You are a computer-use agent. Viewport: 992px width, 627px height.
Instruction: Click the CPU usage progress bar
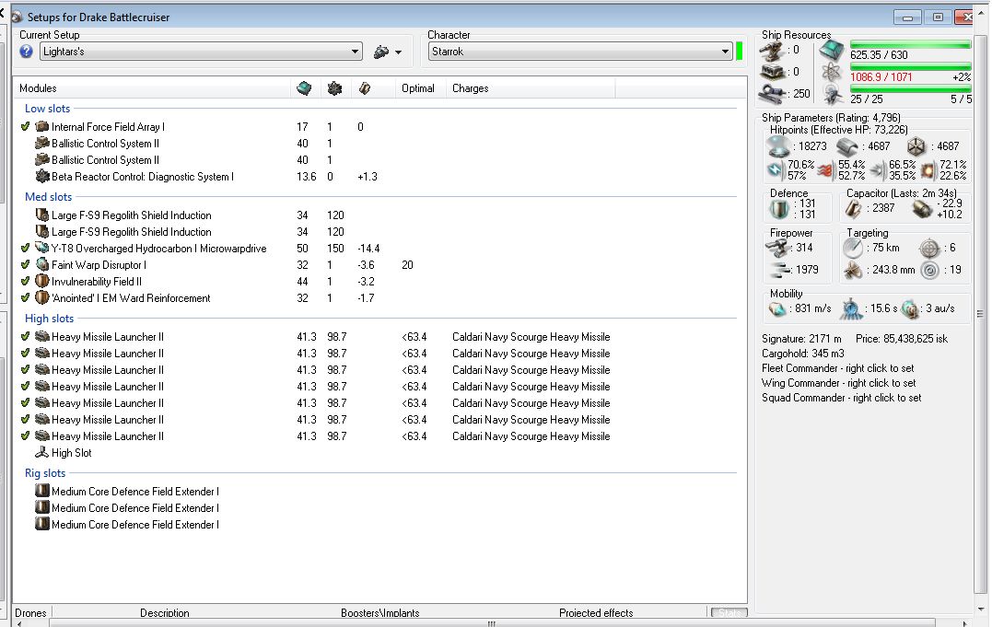(910, 44)
